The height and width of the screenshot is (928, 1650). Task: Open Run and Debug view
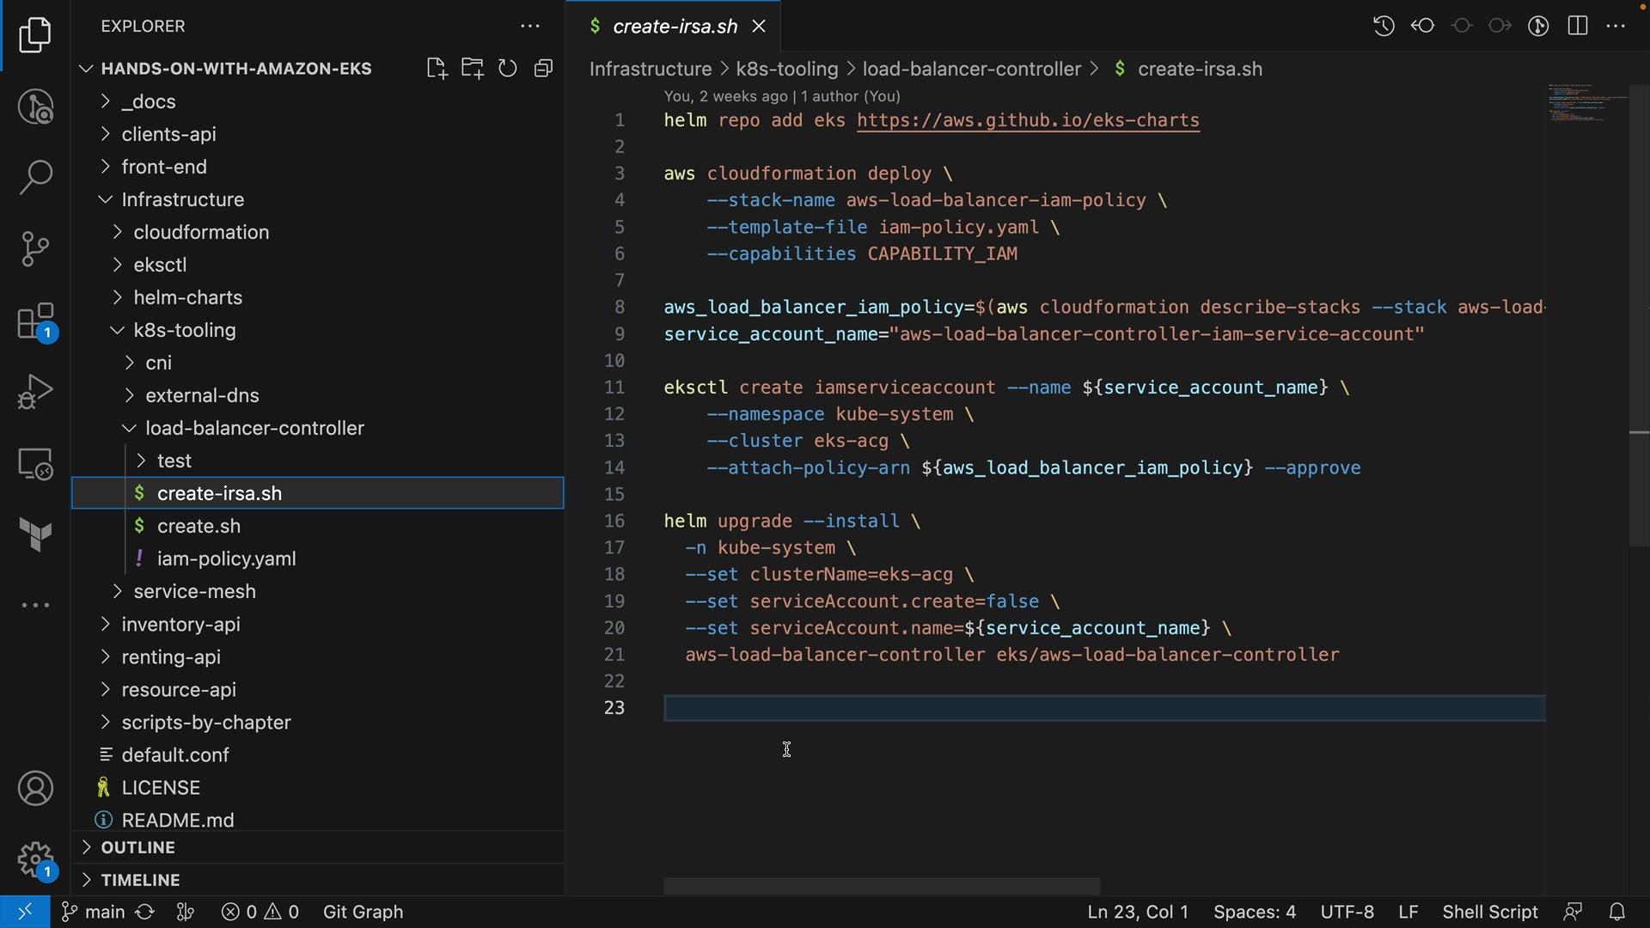(35, 393)
